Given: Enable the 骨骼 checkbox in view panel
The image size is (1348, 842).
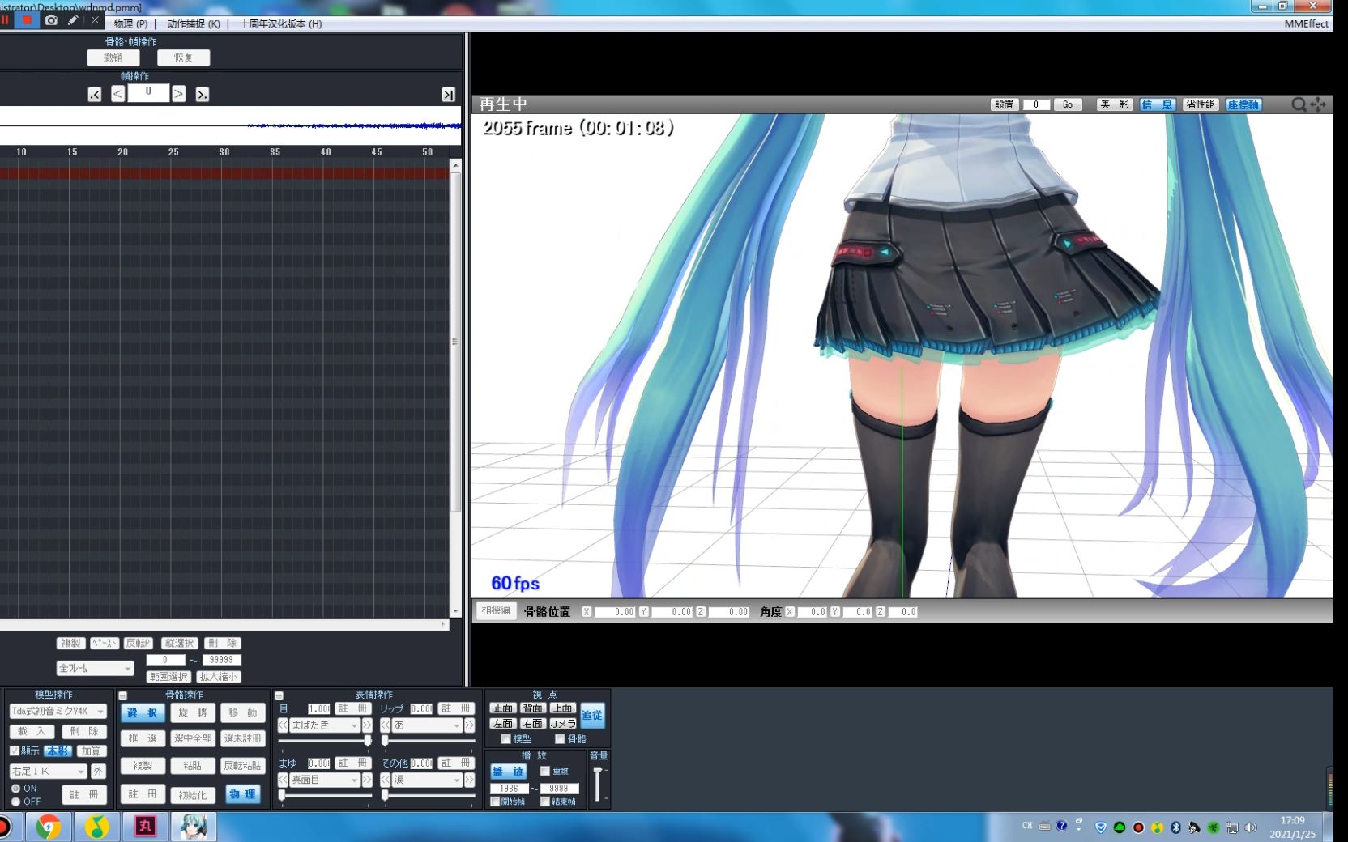Looking at the screenshot, I should point(560,739).
